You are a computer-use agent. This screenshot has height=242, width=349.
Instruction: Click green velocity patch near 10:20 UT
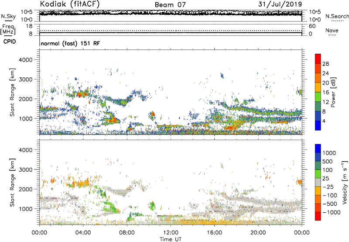pyautogui.click(x=152, y=206)
